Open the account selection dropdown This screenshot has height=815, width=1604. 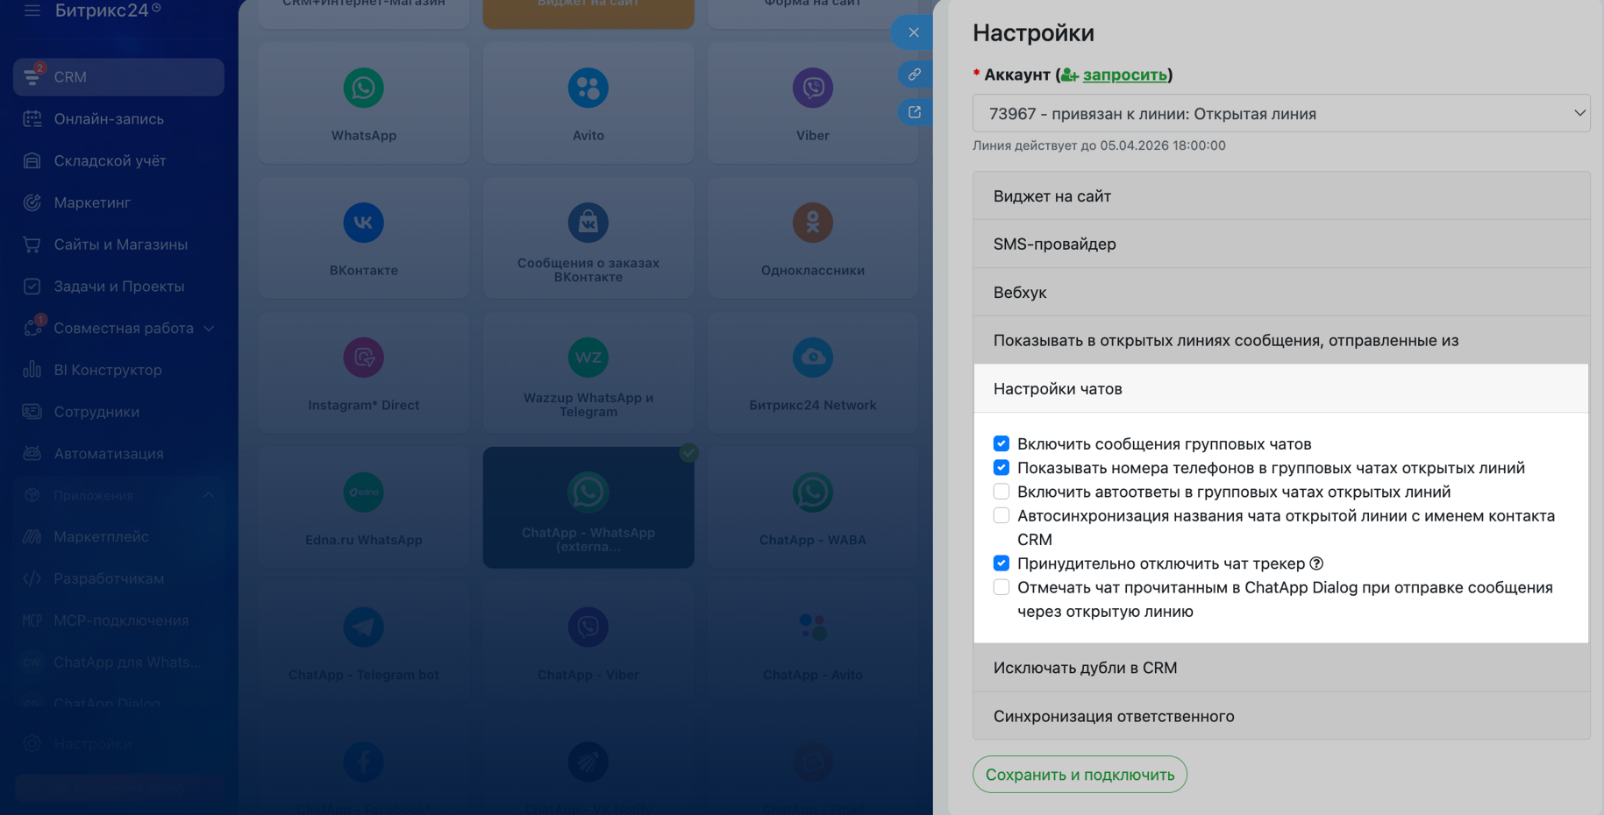click(x=1280, y=113)
